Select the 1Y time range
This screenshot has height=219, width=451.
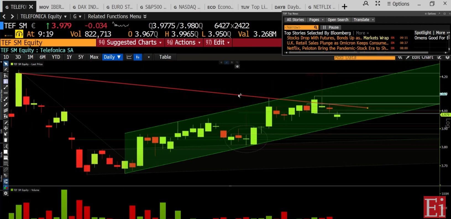69,57
